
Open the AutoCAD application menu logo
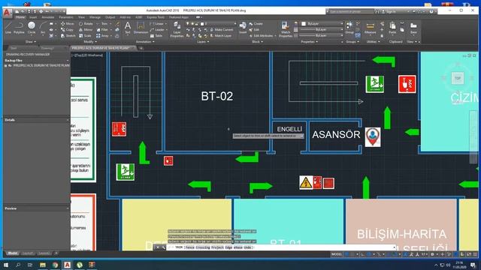click(x=8, y=13)
